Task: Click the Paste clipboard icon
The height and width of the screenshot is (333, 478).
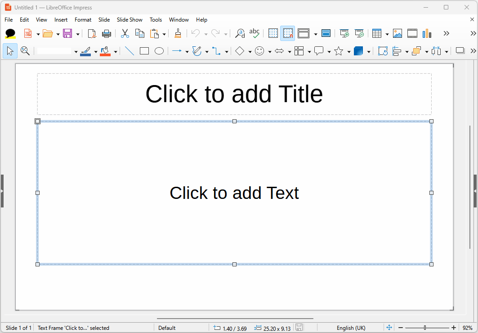Action: tap(155, 34)
